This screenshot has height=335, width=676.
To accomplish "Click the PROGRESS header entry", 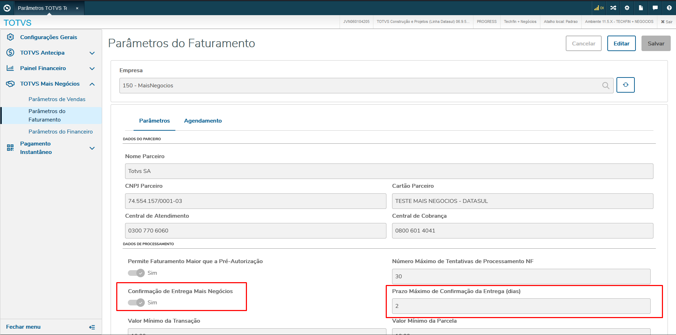I will pyautogui.click(x=487, y=22).
